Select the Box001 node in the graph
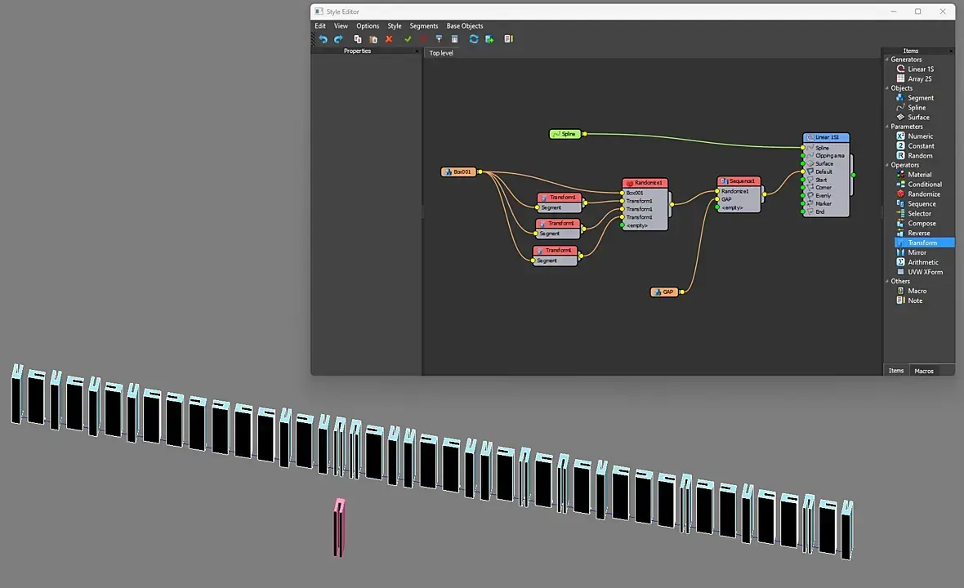964x588 pixels. (x=458, y=172)
